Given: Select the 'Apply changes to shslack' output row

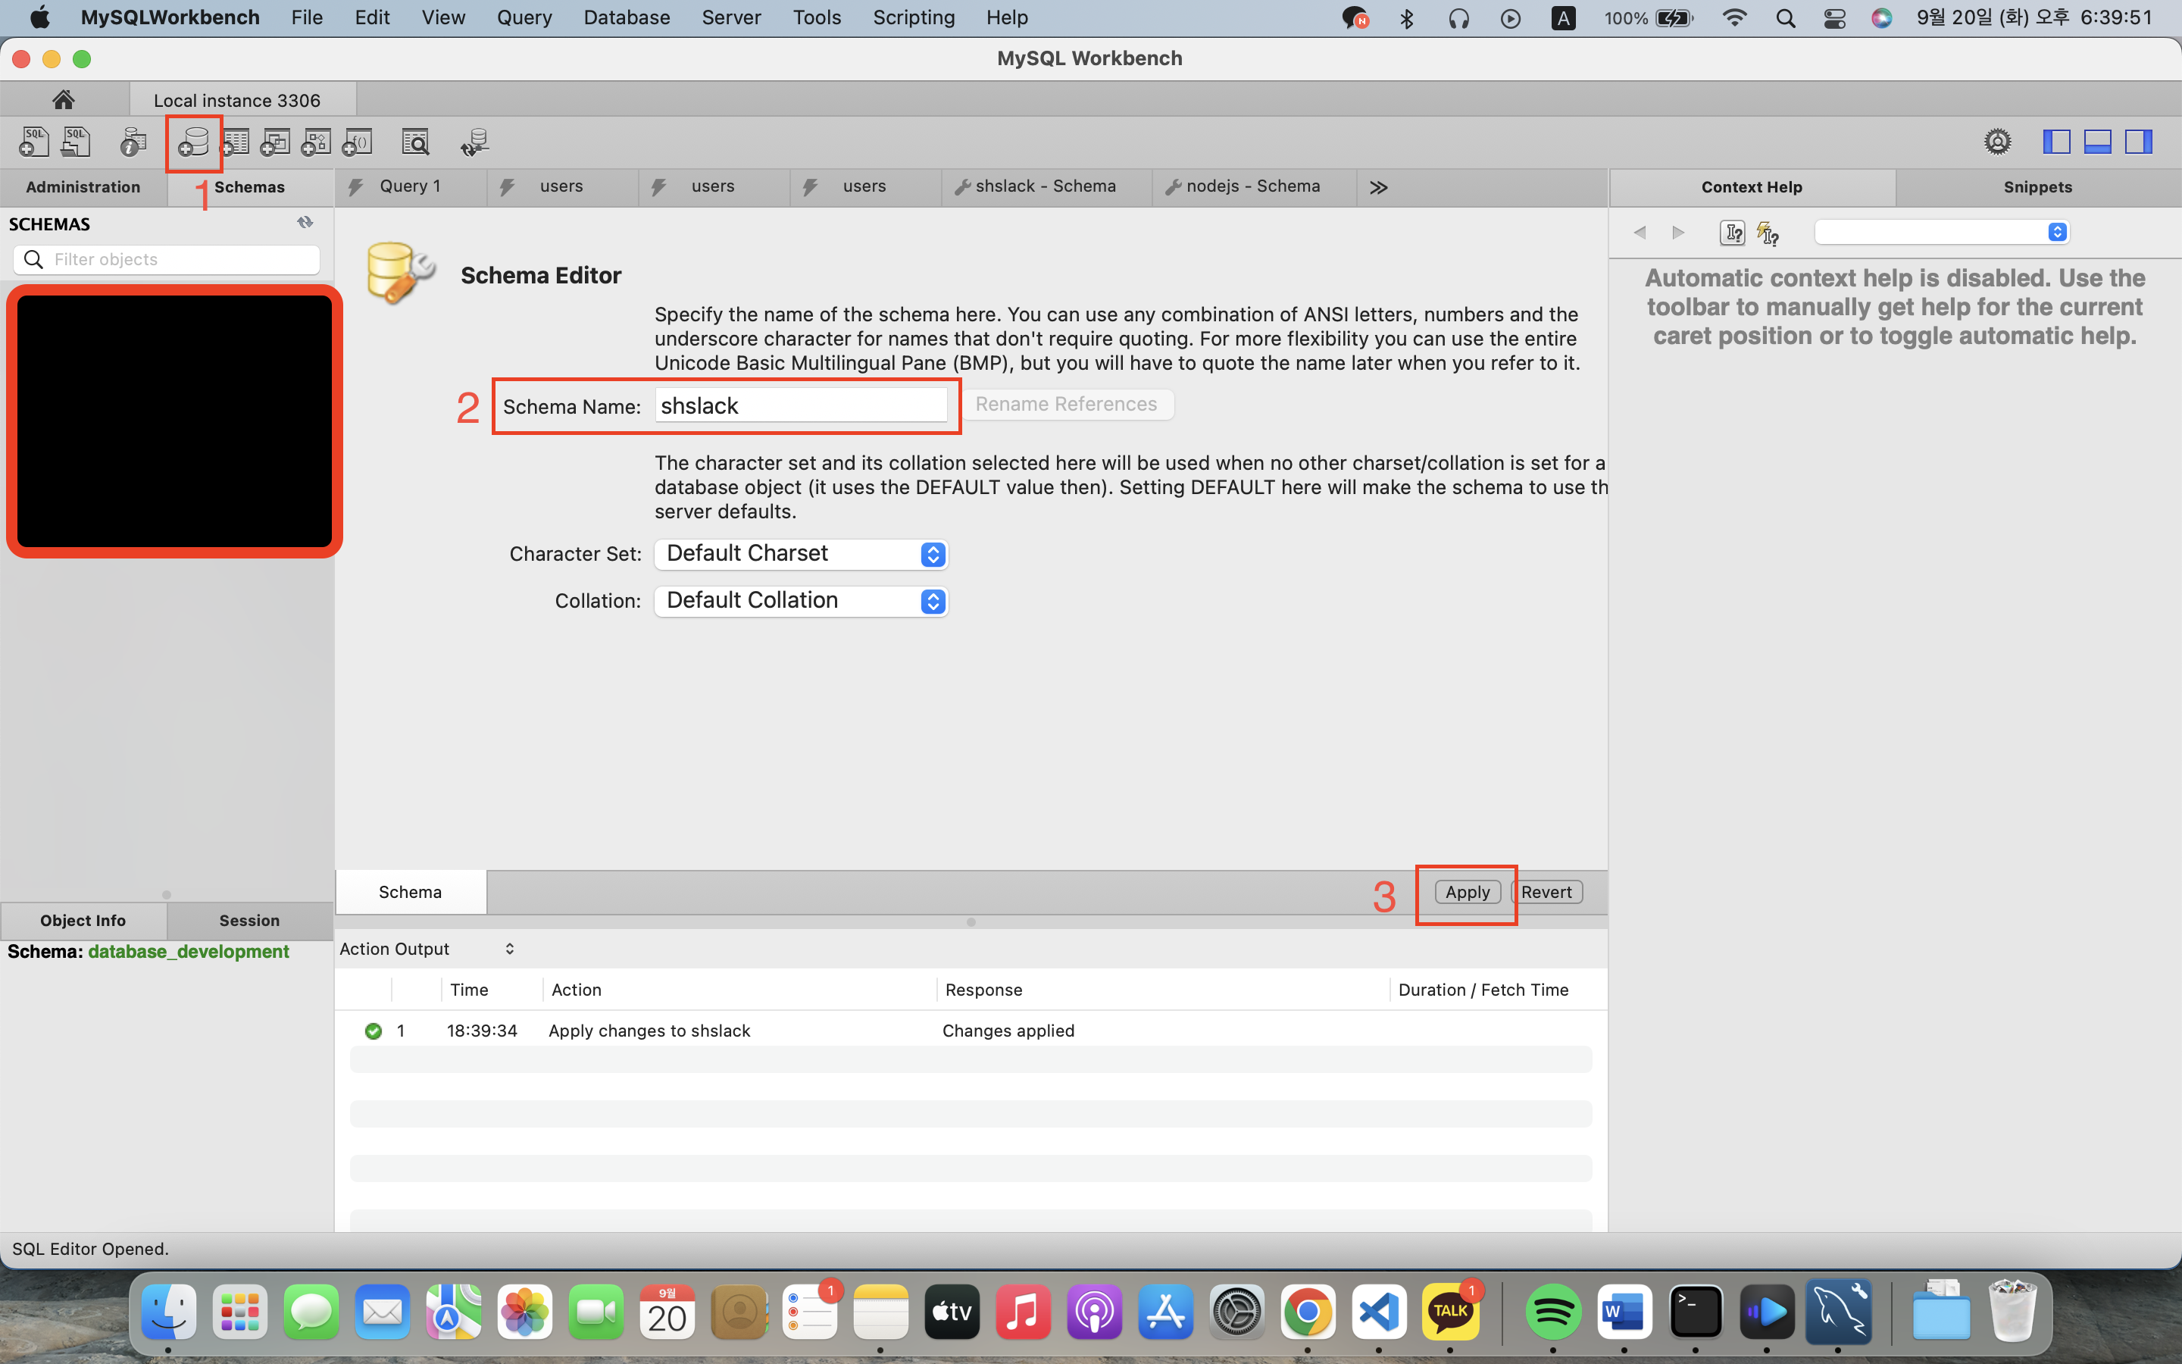Looking at the screenshot, I should coord(971,1031).
